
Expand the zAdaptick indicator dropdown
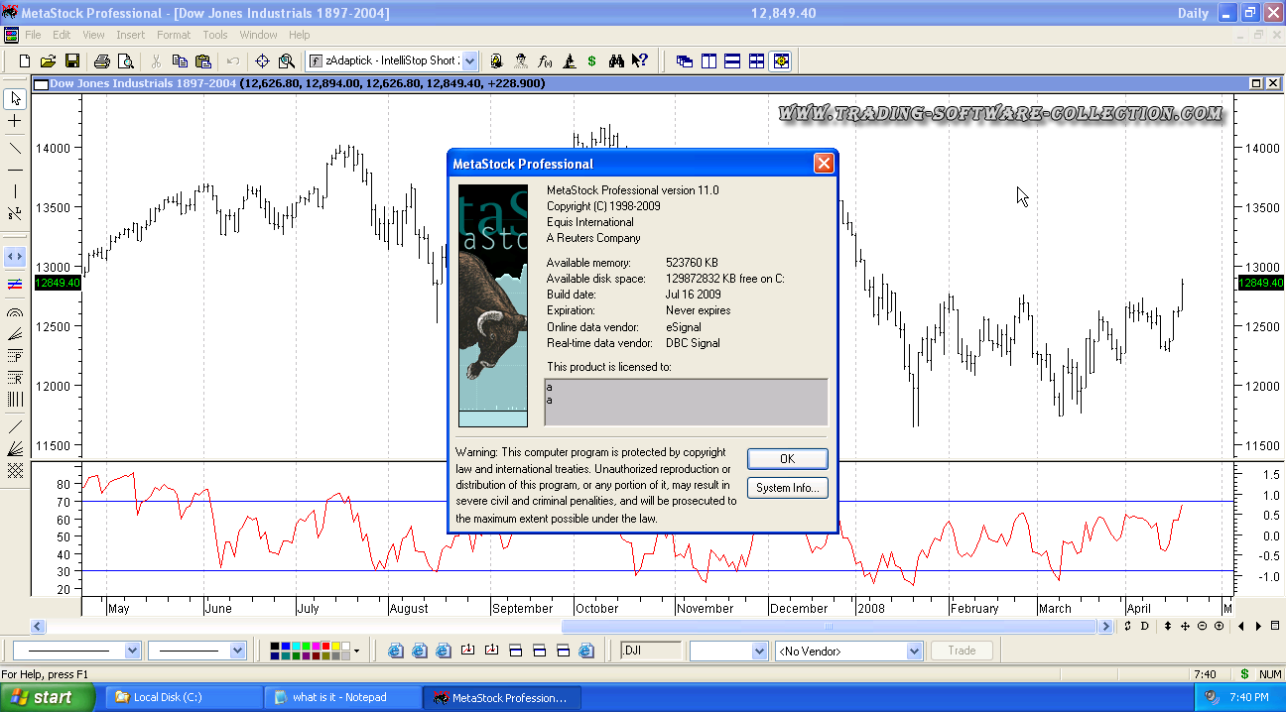tap(469, 60)
